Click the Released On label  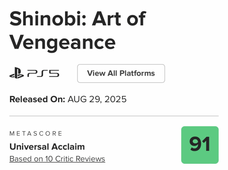pyautogui.click(x=37, y=99)
